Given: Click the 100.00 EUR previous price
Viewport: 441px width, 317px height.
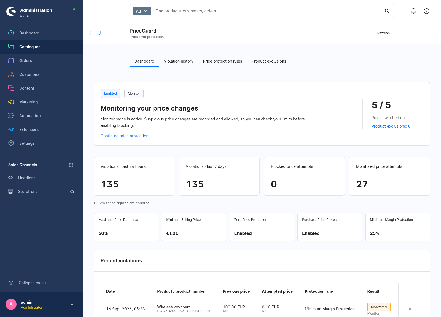Looking at the screenshot, I should click(x=234, y=307).
